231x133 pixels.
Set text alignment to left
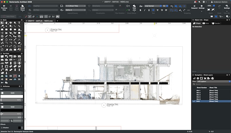pos(153,10)
